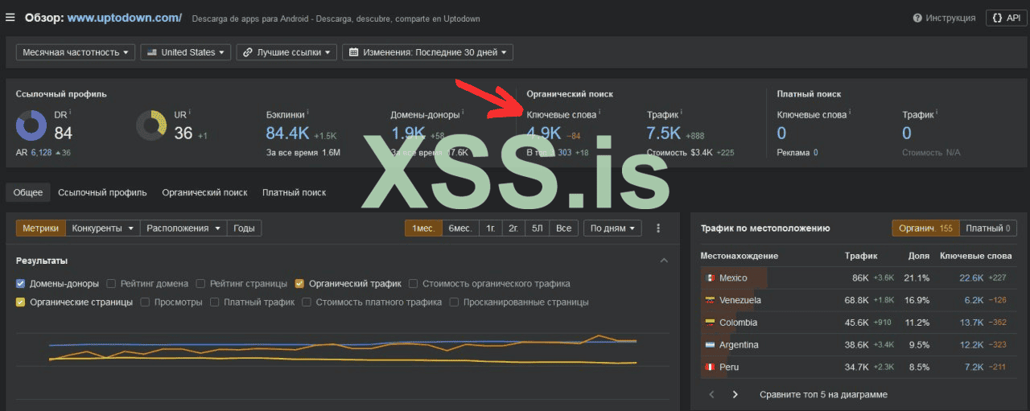Viewport: 1030px width, 411px height.
Task: Open the www.uptodown.com/ link
Action: (x=124, y=18)
